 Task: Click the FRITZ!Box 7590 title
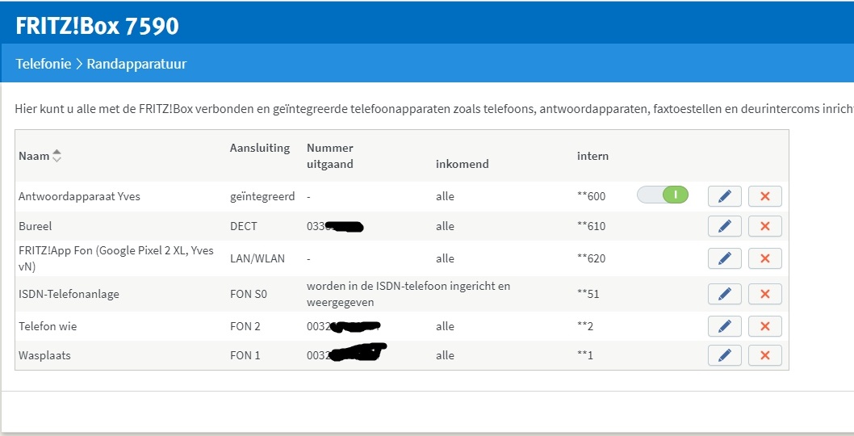click(x=97, y=26)
